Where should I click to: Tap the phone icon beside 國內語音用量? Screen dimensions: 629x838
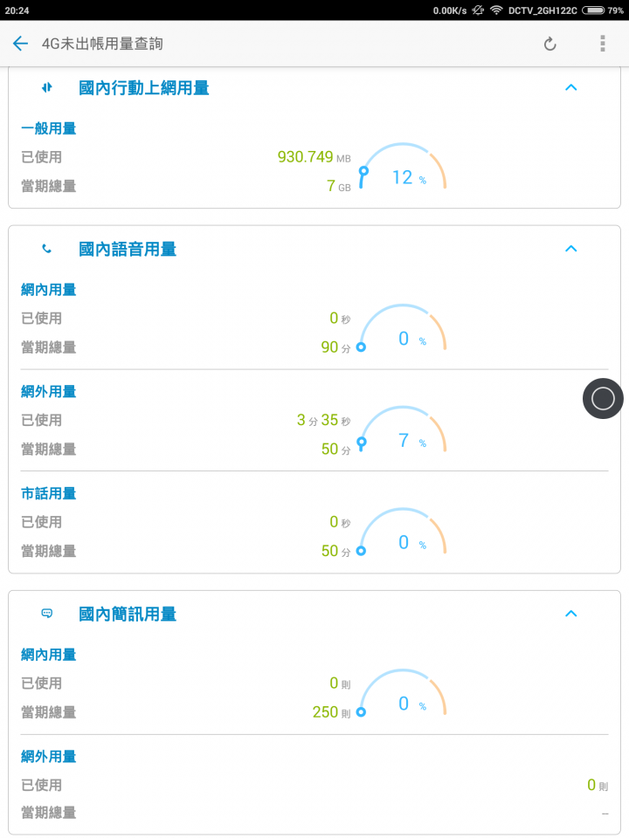tap(46, 249)
